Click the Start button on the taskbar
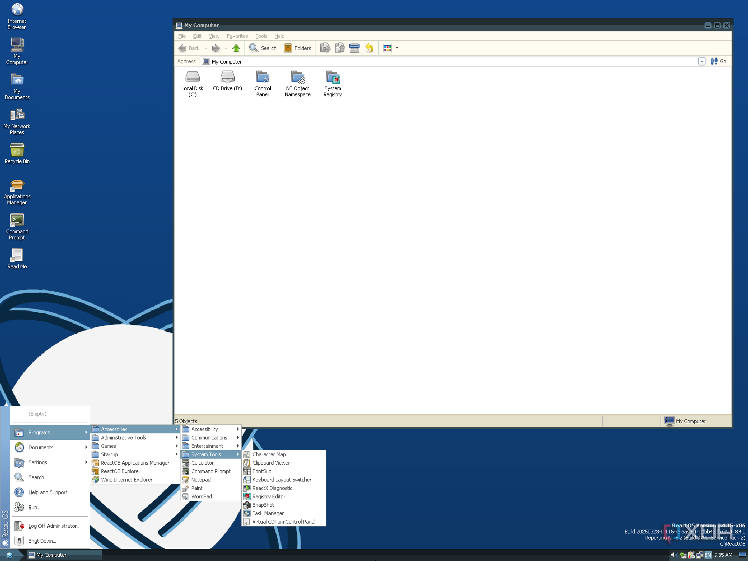Image resolution: width=748 pixels, height=561 pixels. coord(11,555)
